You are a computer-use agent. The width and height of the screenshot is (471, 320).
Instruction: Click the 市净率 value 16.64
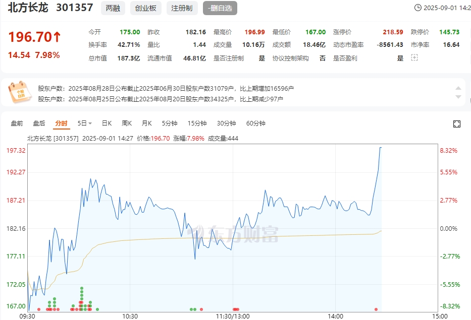(x=451, y=45)
